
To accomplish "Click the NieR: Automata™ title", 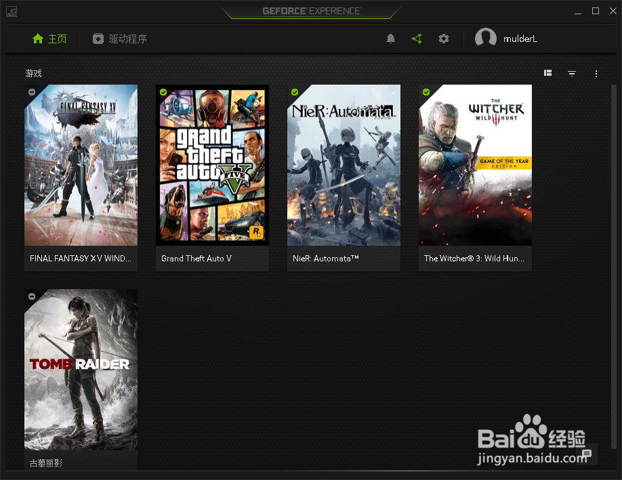I will coord(326,259).
